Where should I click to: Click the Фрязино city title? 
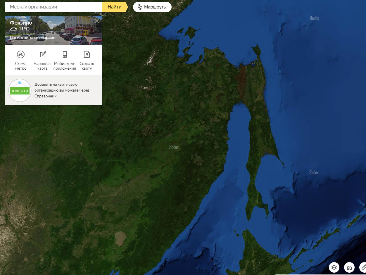(21, 23)
